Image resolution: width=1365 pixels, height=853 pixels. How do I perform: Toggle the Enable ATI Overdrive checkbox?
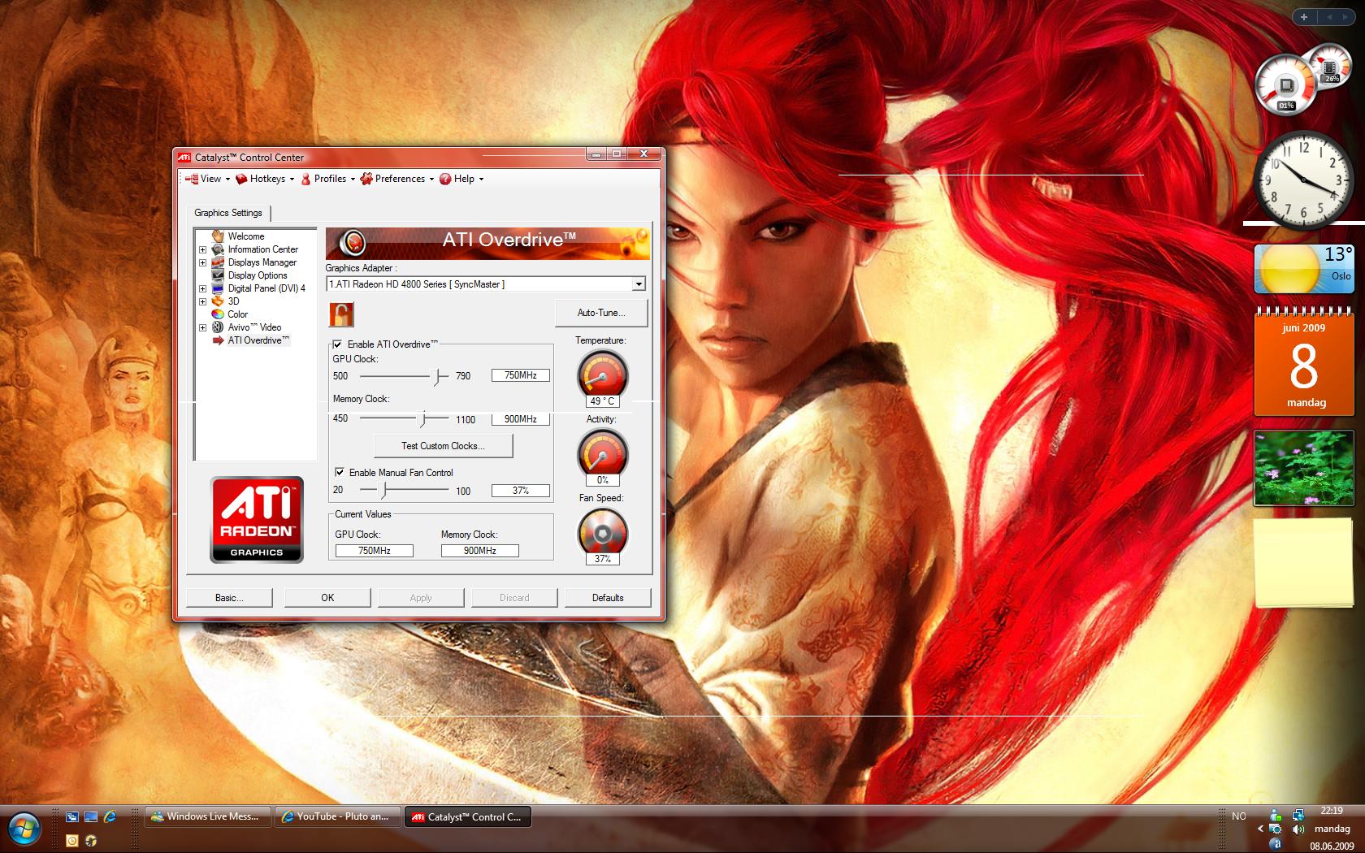click(337, 344)
